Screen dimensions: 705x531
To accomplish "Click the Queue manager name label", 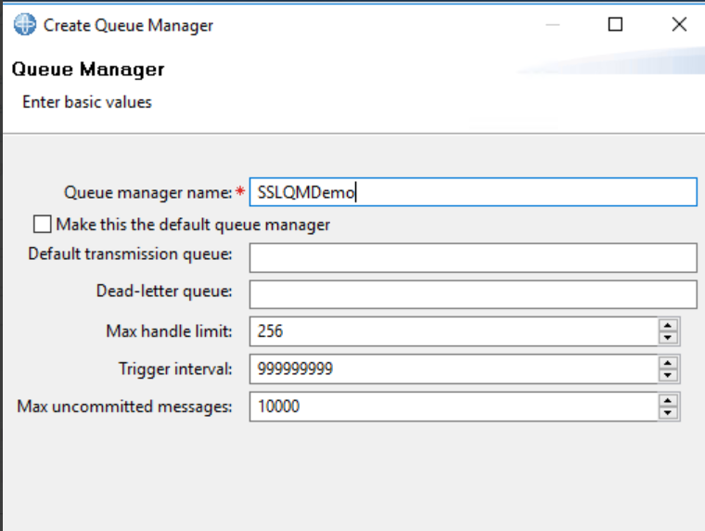I will [x=147, y=192].
